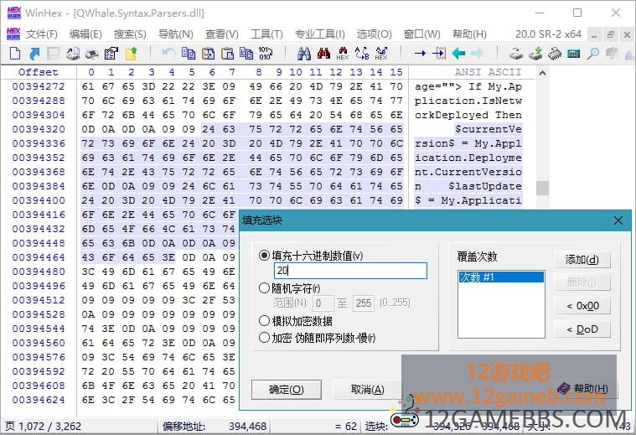Click the Print icon in toolbar
The height and width of the screenshot is (435, 636).
92,54
